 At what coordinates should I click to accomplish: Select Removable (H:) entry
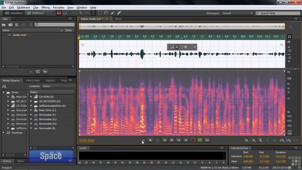click(48, 124)
